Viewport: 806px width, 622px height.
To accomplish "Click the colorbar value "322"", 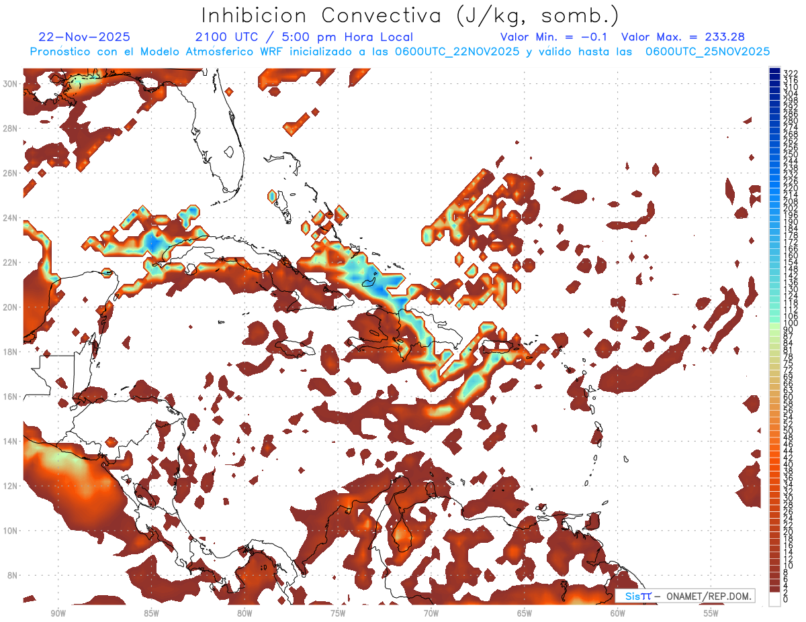I will 791,74.
